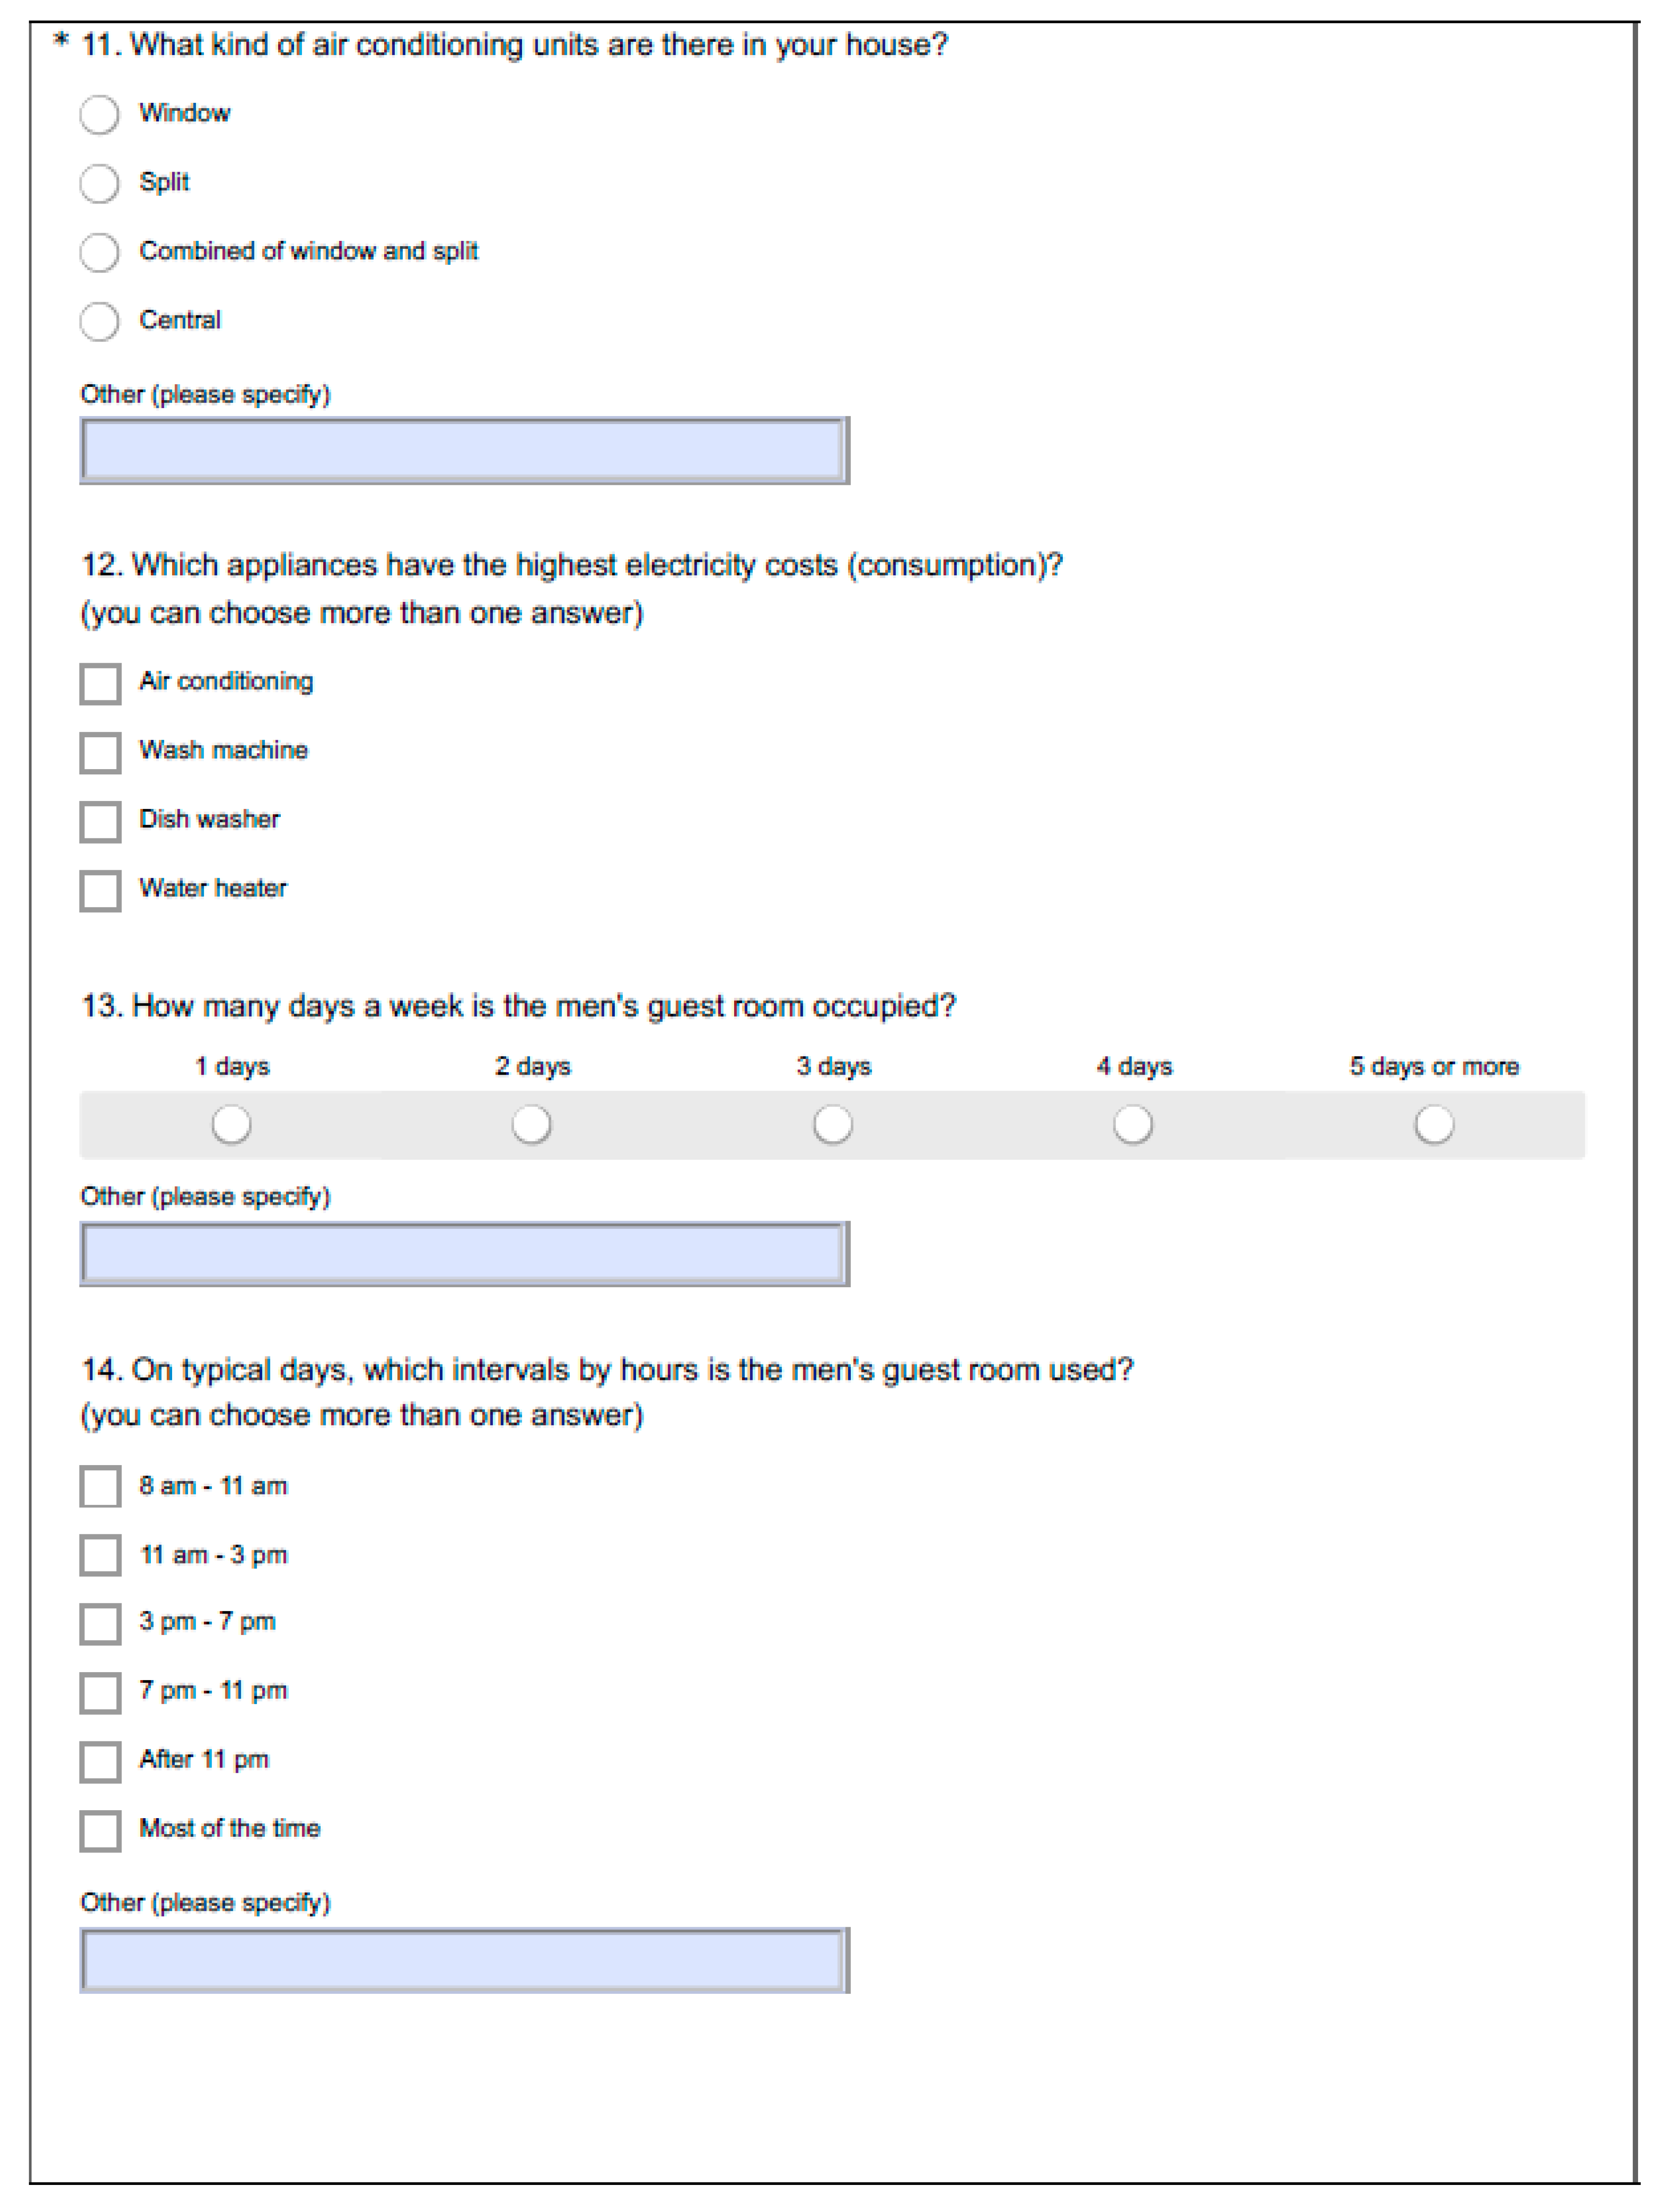Viewport: 1658px width, 2212px height.
Task: Choose the Split radio button
Action: click(x=99, y=183)
